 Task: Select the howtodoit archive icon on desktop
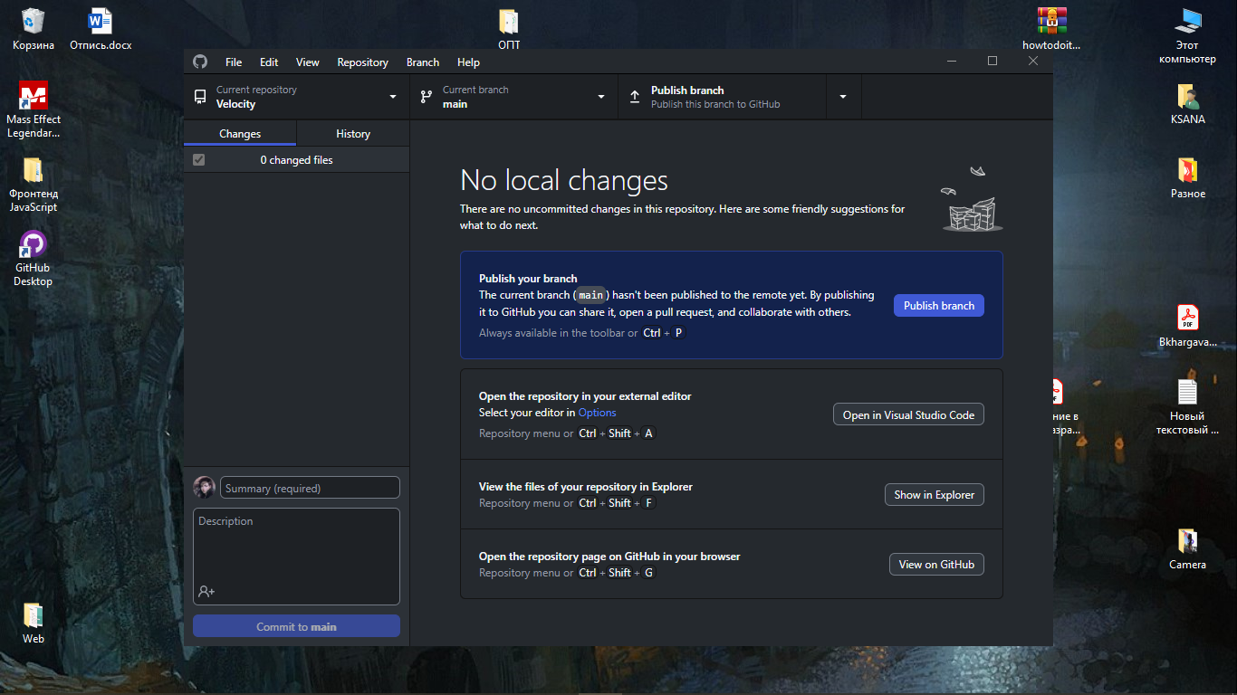(x=1051, y=29)
